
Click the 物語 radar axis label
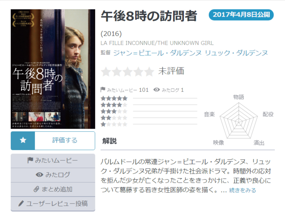click(x=239, y=97)
